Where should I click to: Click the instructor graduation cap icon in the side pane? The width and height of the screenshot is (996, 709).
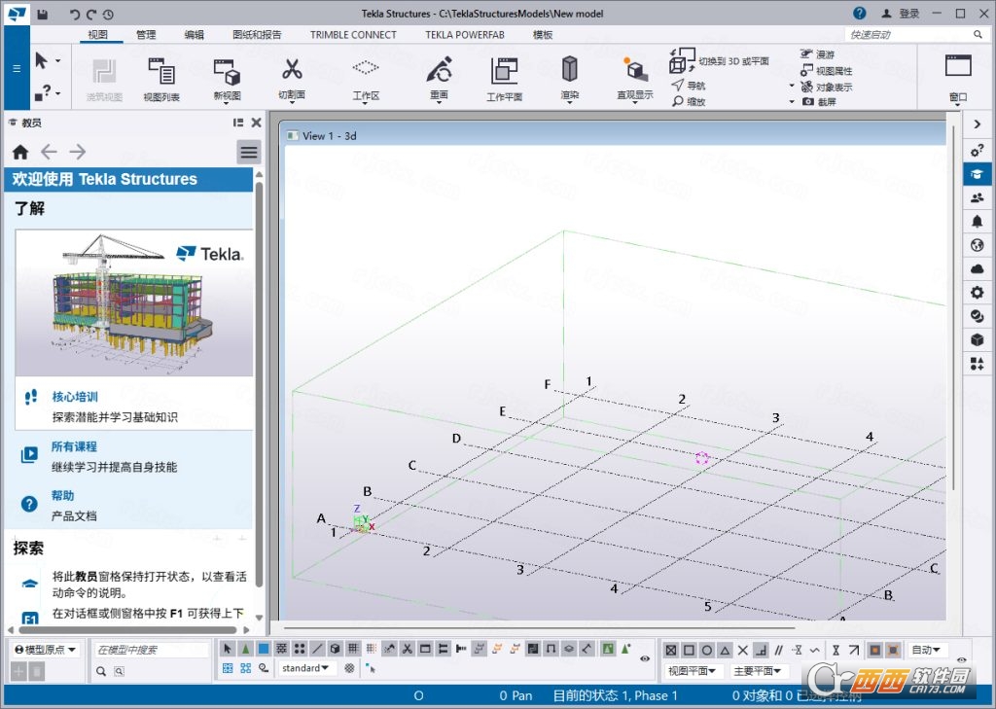(977, 174)
